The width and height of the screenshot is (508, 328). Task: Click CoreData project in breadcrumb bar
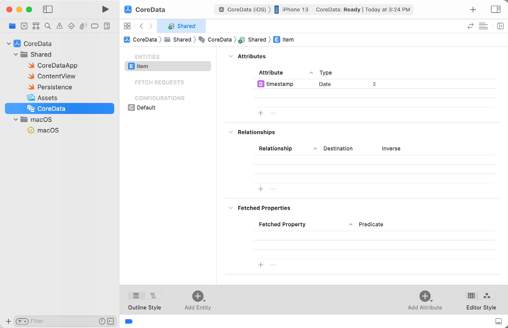pyautogui.click(x=140, y=40)
